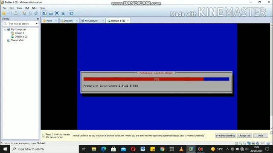Open the File menu
This screenshot has height=153, width=273.
coord(5,8)
